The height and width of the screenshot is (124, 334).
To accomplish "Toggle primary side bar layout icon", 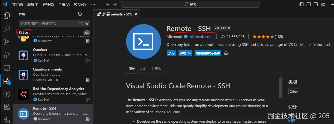I will pyautogui.click(x=302, y=4).
